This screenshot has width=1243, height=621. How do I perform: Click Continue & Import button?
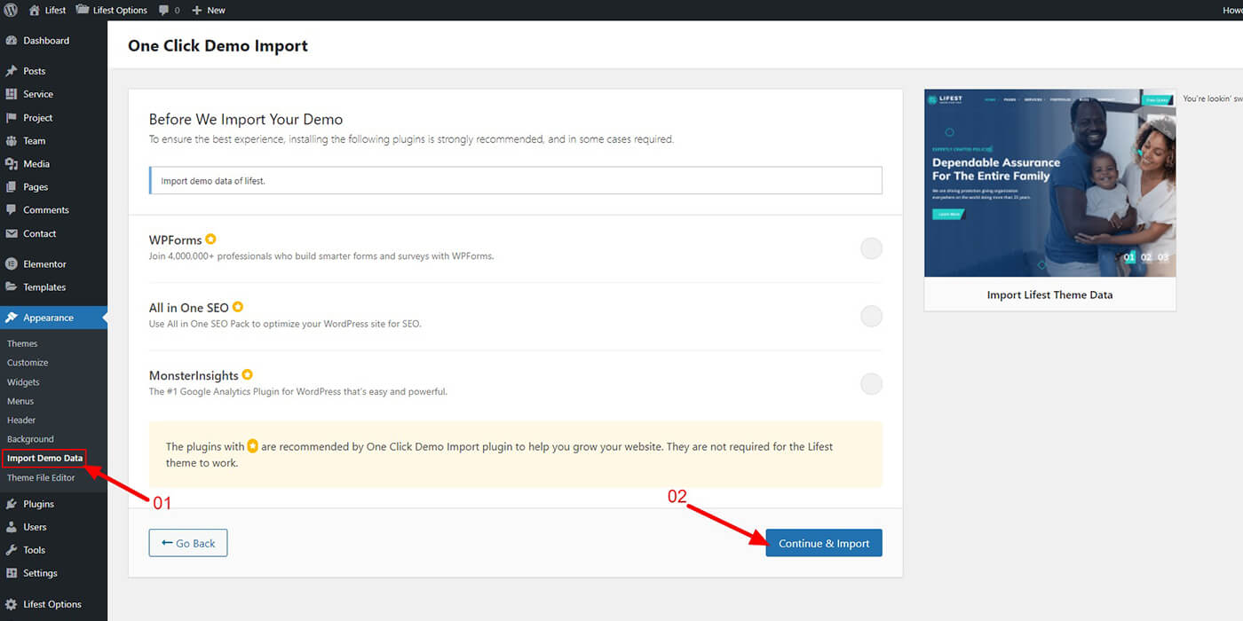tap(824, 543)
